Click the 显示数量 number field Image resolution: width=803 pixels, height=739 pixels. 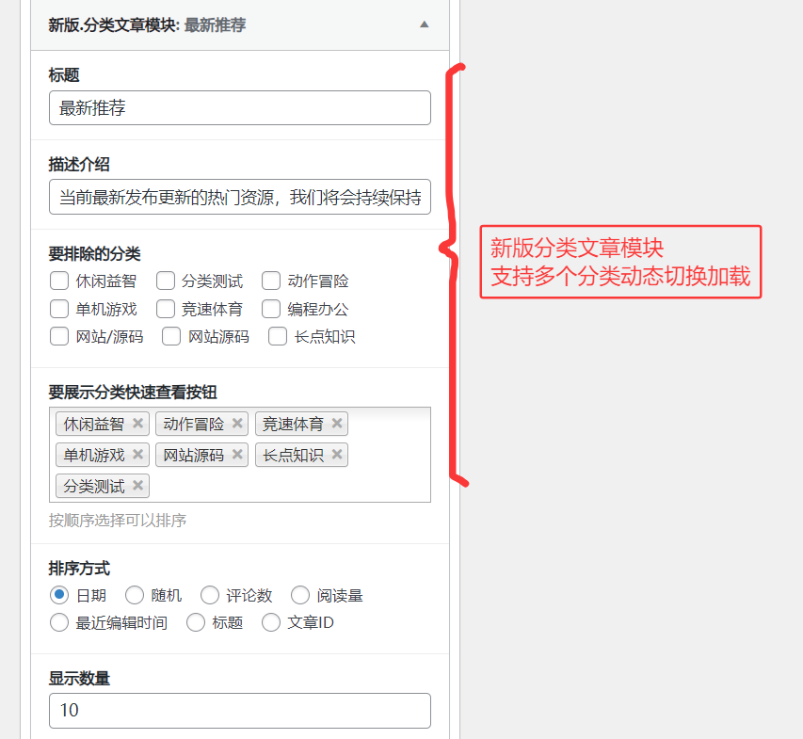click(x=239, y=711)
